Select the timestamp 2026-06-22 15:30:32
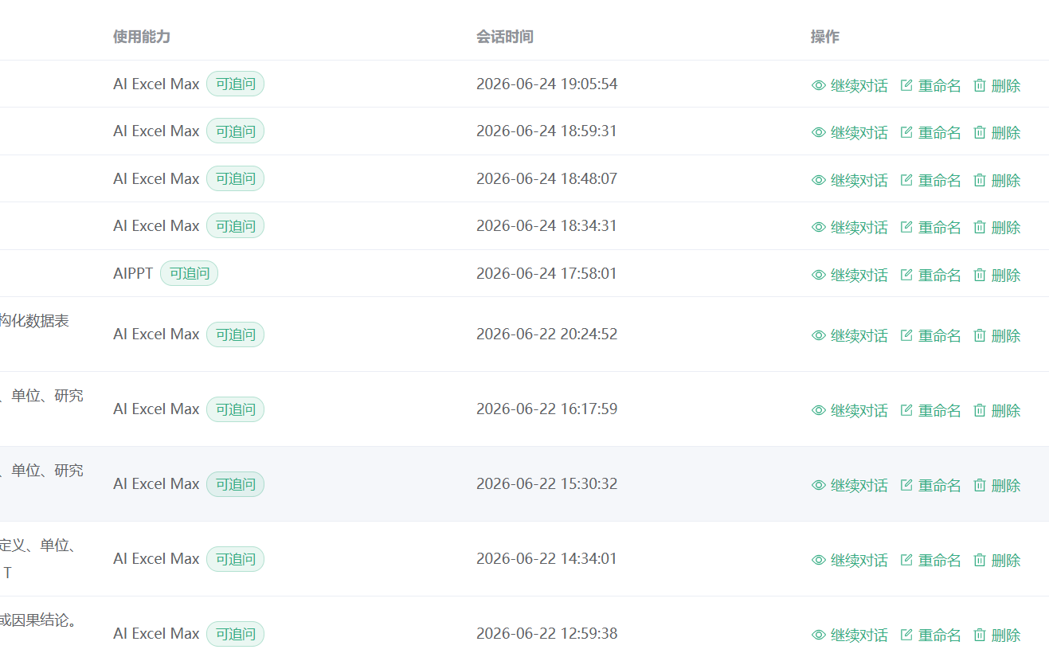Image resolution: width=1049 pixels, height=665 pixels. tap(546, 483)
